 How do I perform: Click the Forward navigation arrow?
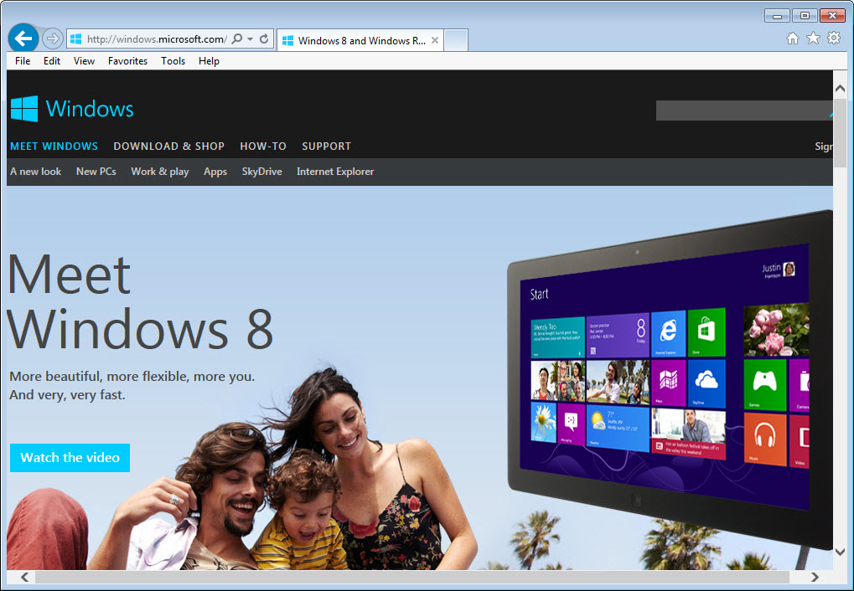52,39
